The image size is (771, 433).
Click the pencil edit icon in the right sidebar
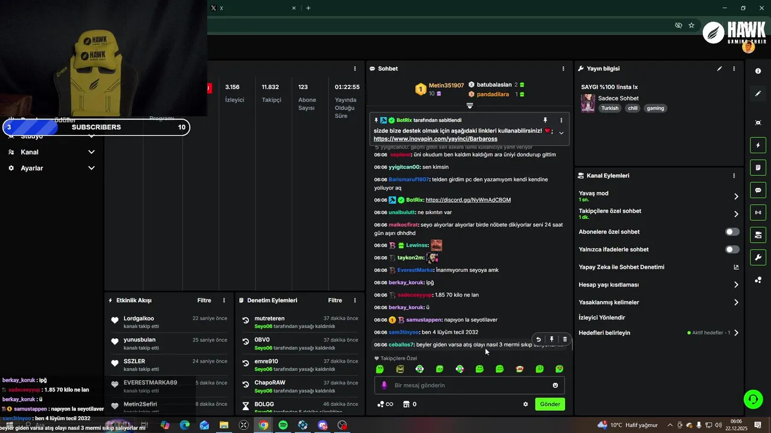[758, 93]
